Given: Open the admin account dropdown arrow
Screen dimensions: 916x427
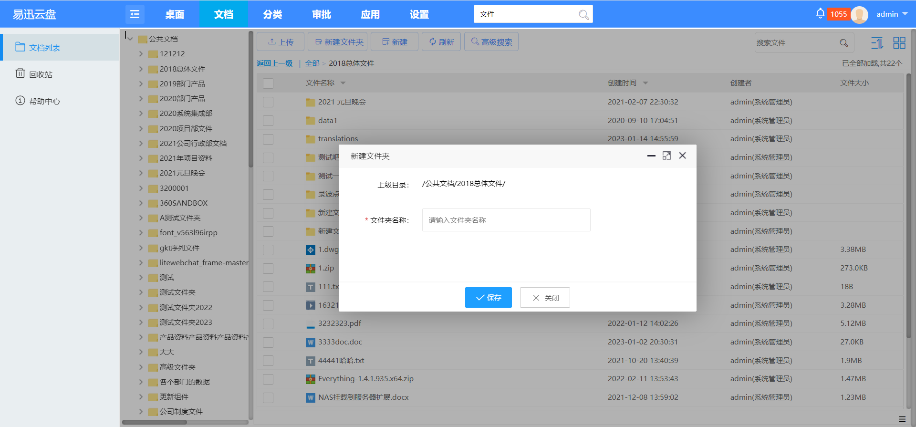Looking at the screenshot, I should pyautogui.click(x=905, y=14).
